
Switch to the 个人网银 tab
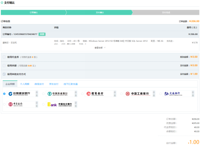tap(25, 84)
